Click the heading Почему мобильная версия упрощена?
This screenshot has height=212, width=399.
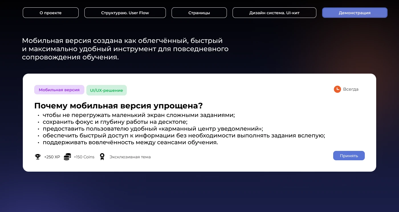(119, 105)
